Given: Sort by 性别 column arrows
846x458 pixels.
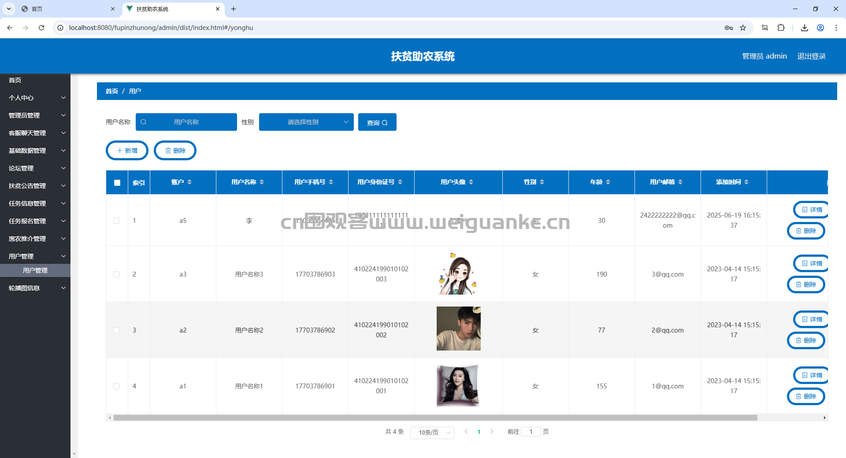Looking at the screenshot, I should [542, 182].
